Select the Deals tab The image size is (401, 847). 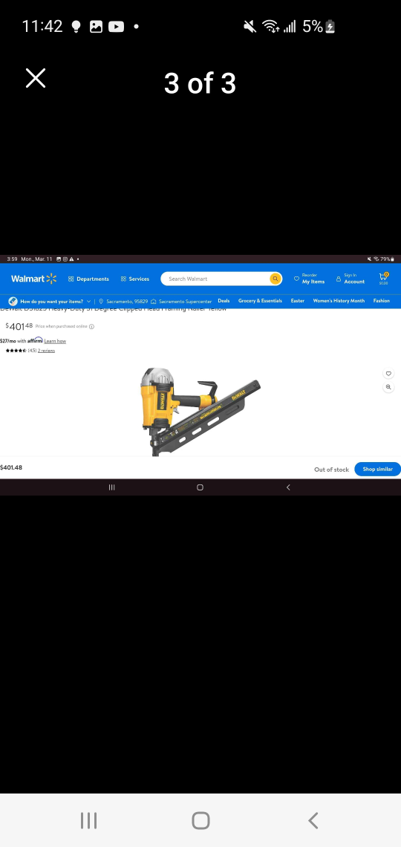click(x=224, y=301)
